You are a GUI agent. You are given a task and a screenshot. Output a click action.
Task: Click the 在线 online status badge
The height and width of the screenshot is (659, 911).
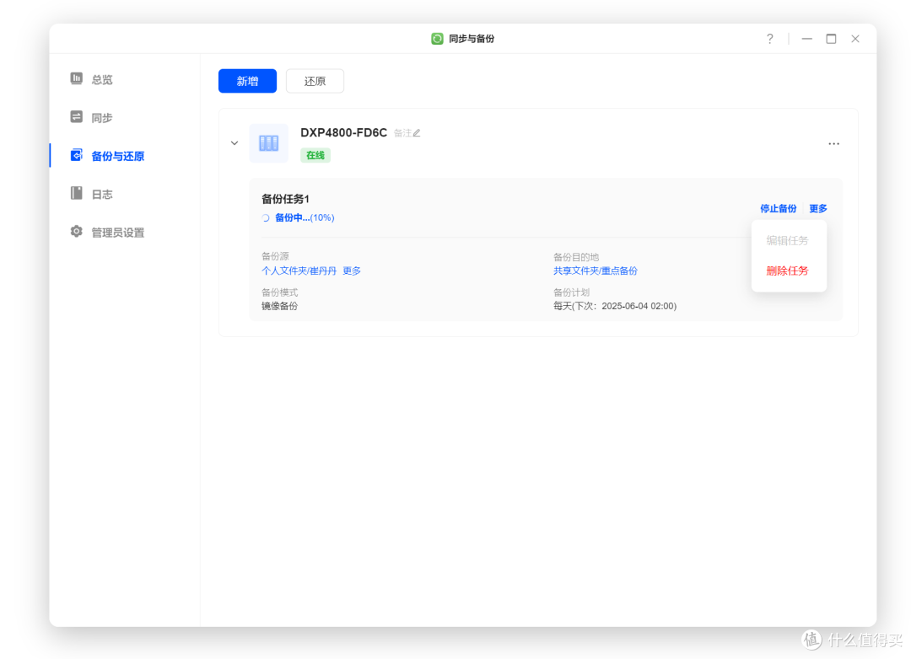[x=315, y=156]
